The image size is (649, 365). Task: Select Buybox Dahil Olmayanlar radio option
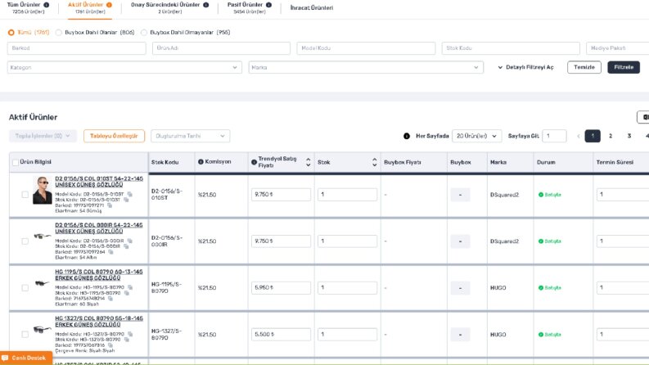click(143, 32)
